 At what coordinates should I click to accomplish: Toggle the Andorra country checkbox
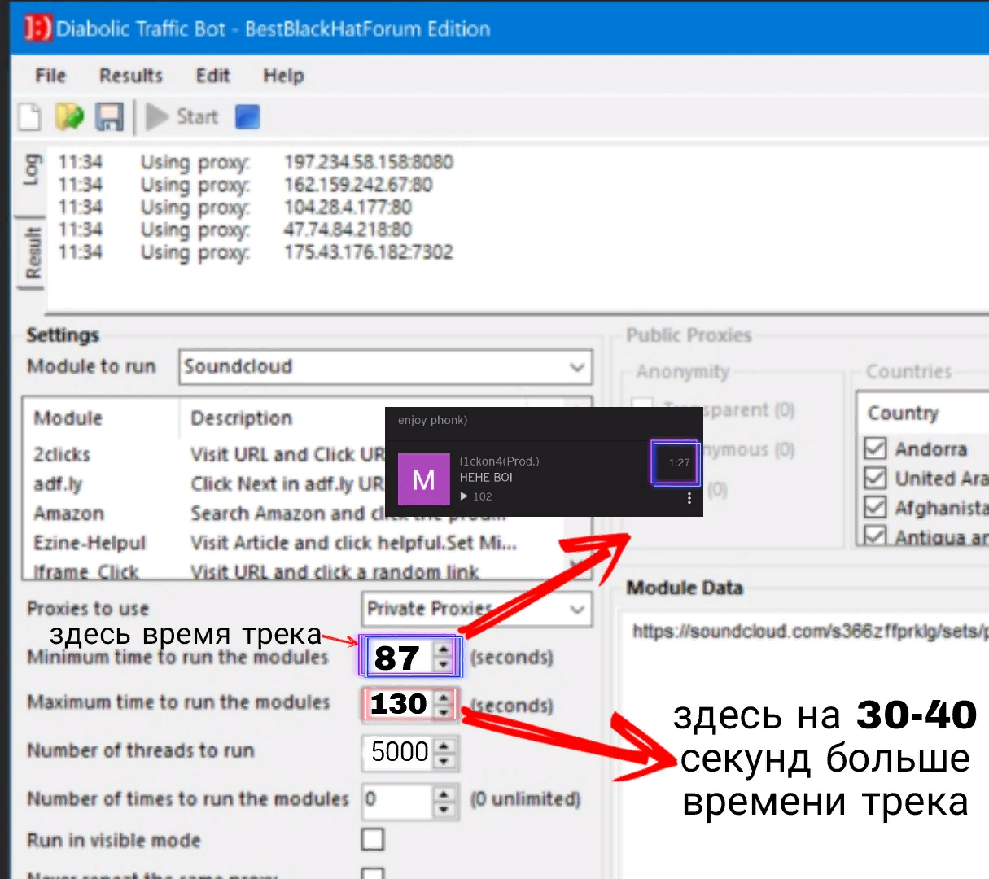(x=875, y=448)
